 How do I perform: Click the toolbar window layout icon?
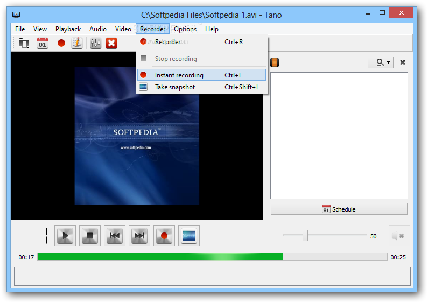click(24, 43)
